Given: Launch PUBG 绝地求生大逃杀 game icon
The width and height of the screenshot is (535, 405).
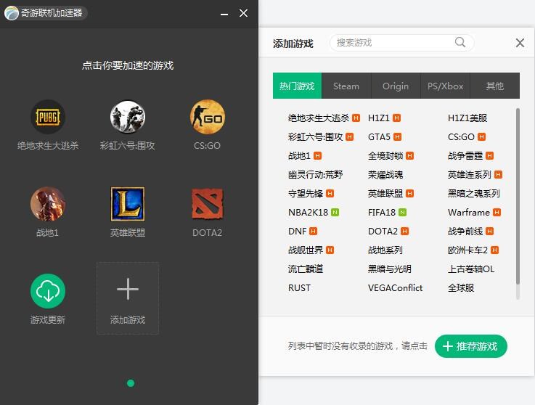Looking at the screenshot, I should pos(48,117).
